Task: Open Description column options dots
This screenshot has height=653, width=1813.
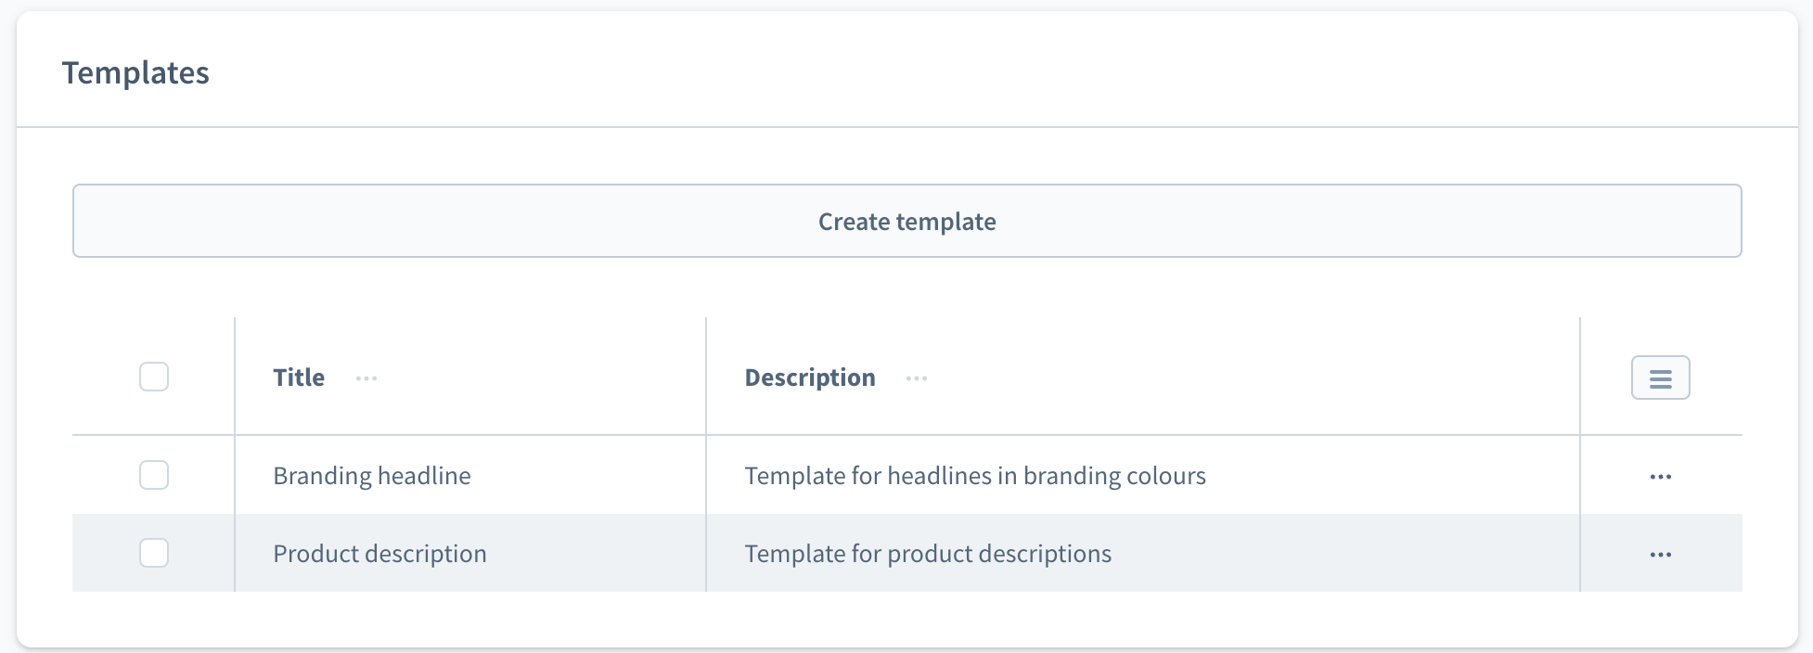Action: [x=917, y=378]
